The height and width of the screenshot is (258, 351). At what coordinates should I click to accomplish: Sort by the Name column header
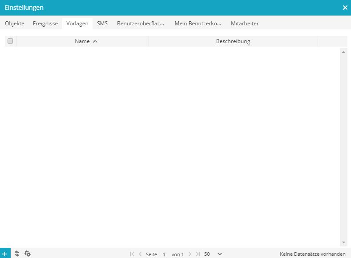[x=82, y=41]
